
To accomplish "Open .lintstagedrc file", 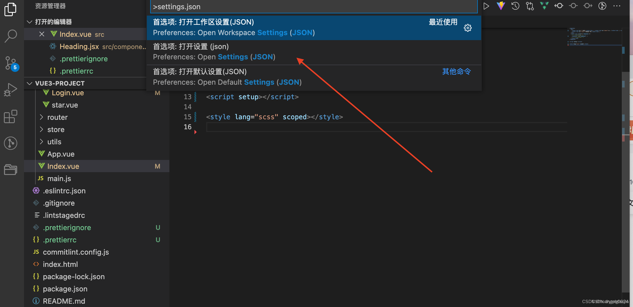I will pos(97,215).
